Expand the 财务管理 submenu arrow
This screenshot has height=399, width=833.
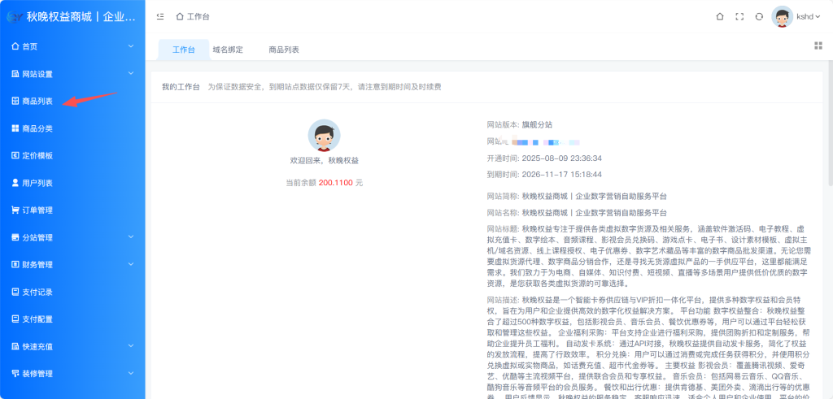(131, 264)
